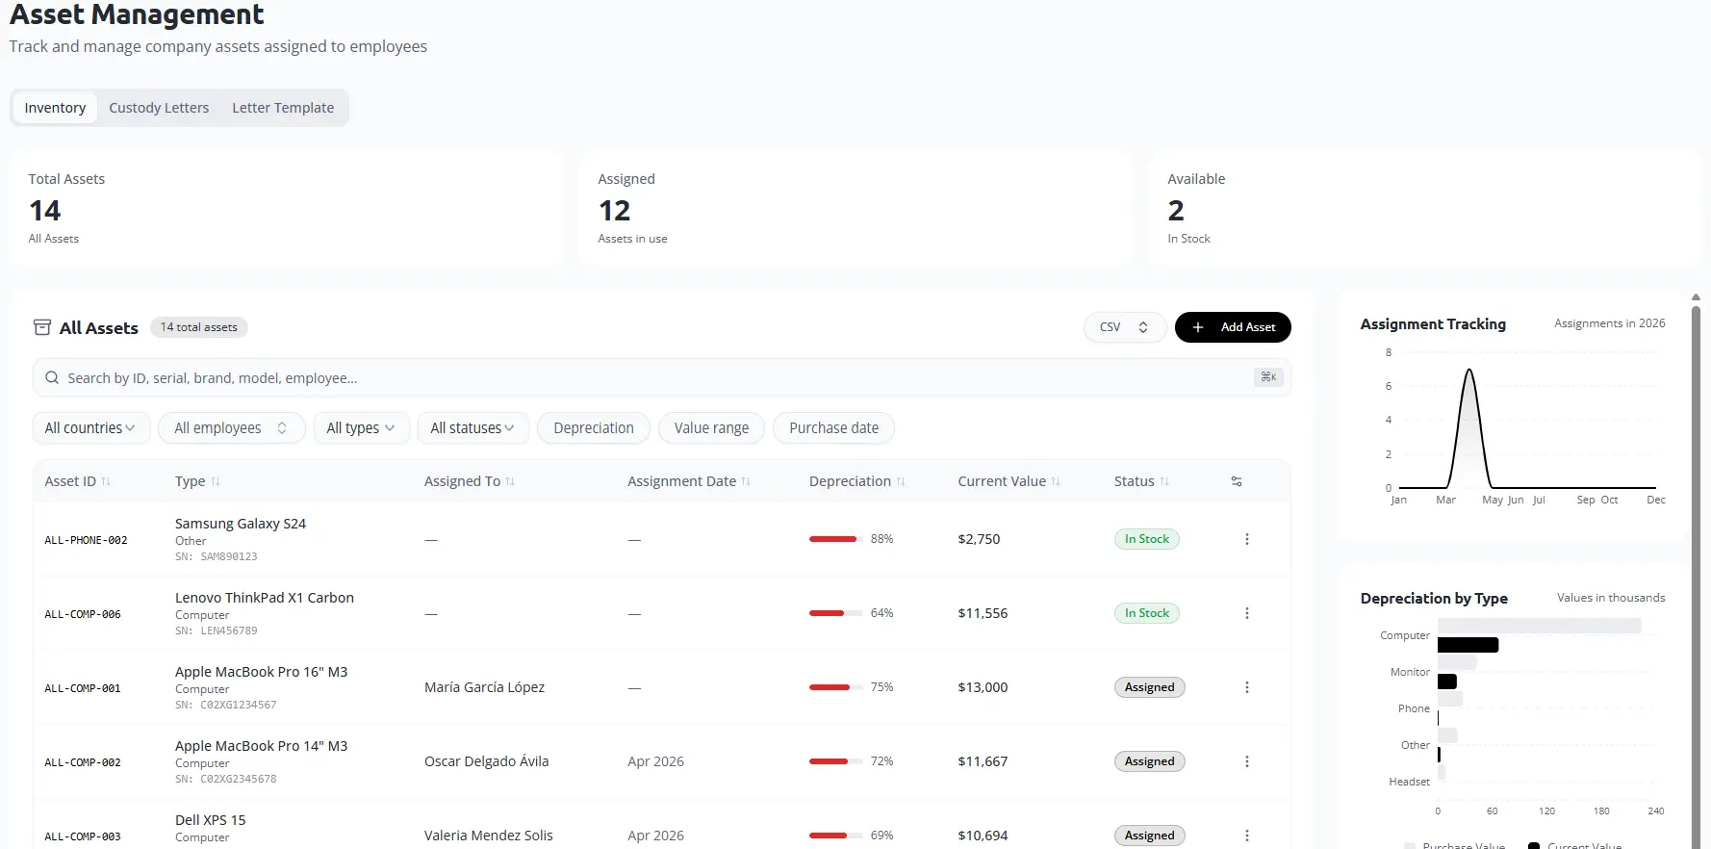Click the Assigned badge for ALL-COMP-001
The height and width of the screenshot is (849, 1711).
pos(1150,687)
